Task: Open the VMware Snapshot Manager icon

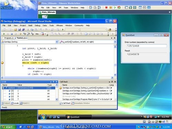Action: [99, 8]
